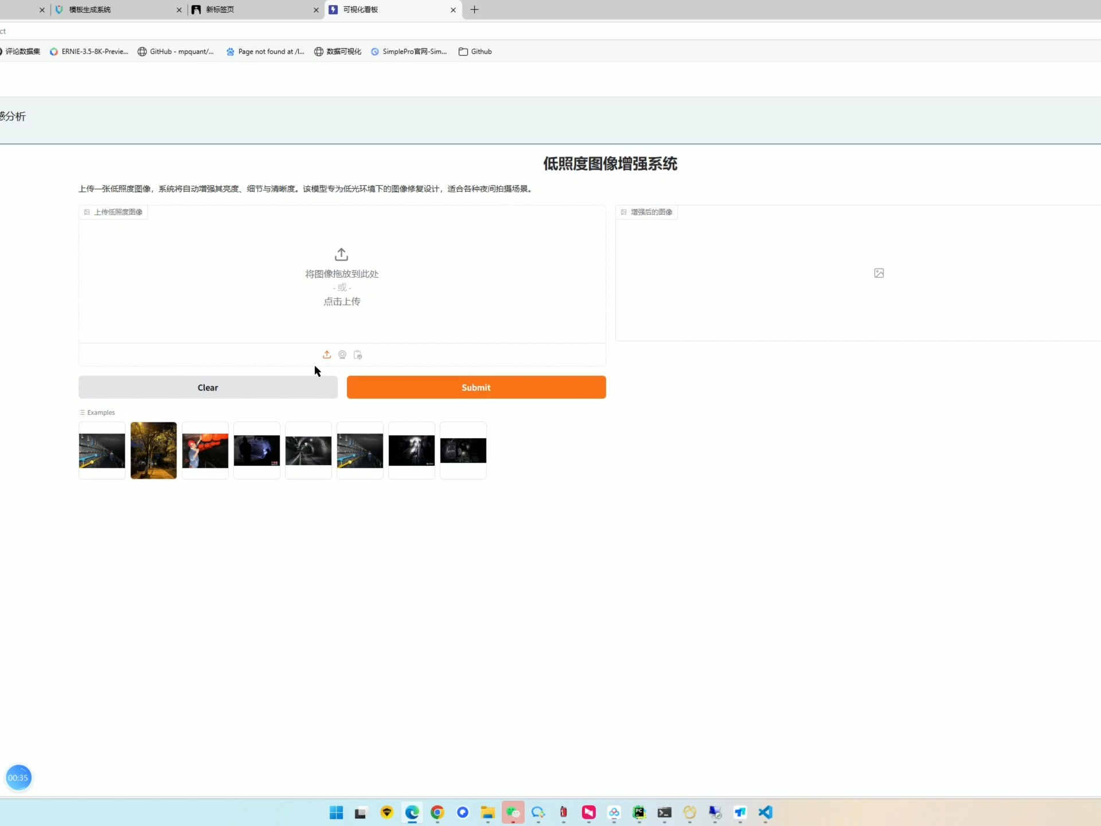1101x826 pixels.
Task: Open the red bottle icon app in the taskbar
Action: (x=564, y=812)
